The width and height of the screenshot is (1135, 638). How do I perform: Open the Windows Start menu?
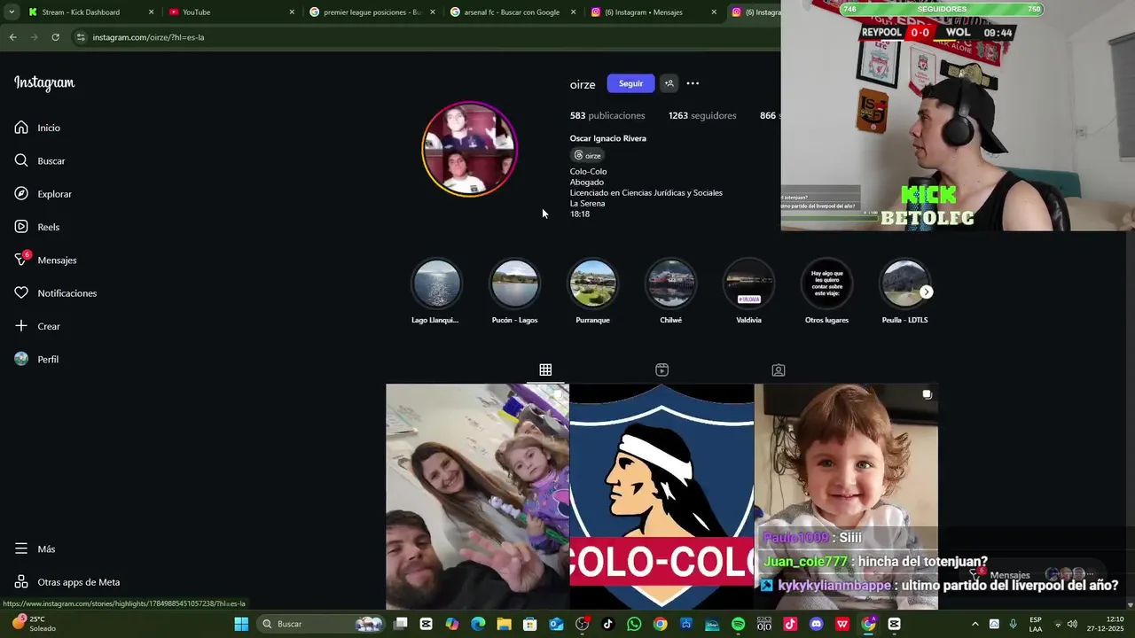pyautogui.click(x=240, y=624)
